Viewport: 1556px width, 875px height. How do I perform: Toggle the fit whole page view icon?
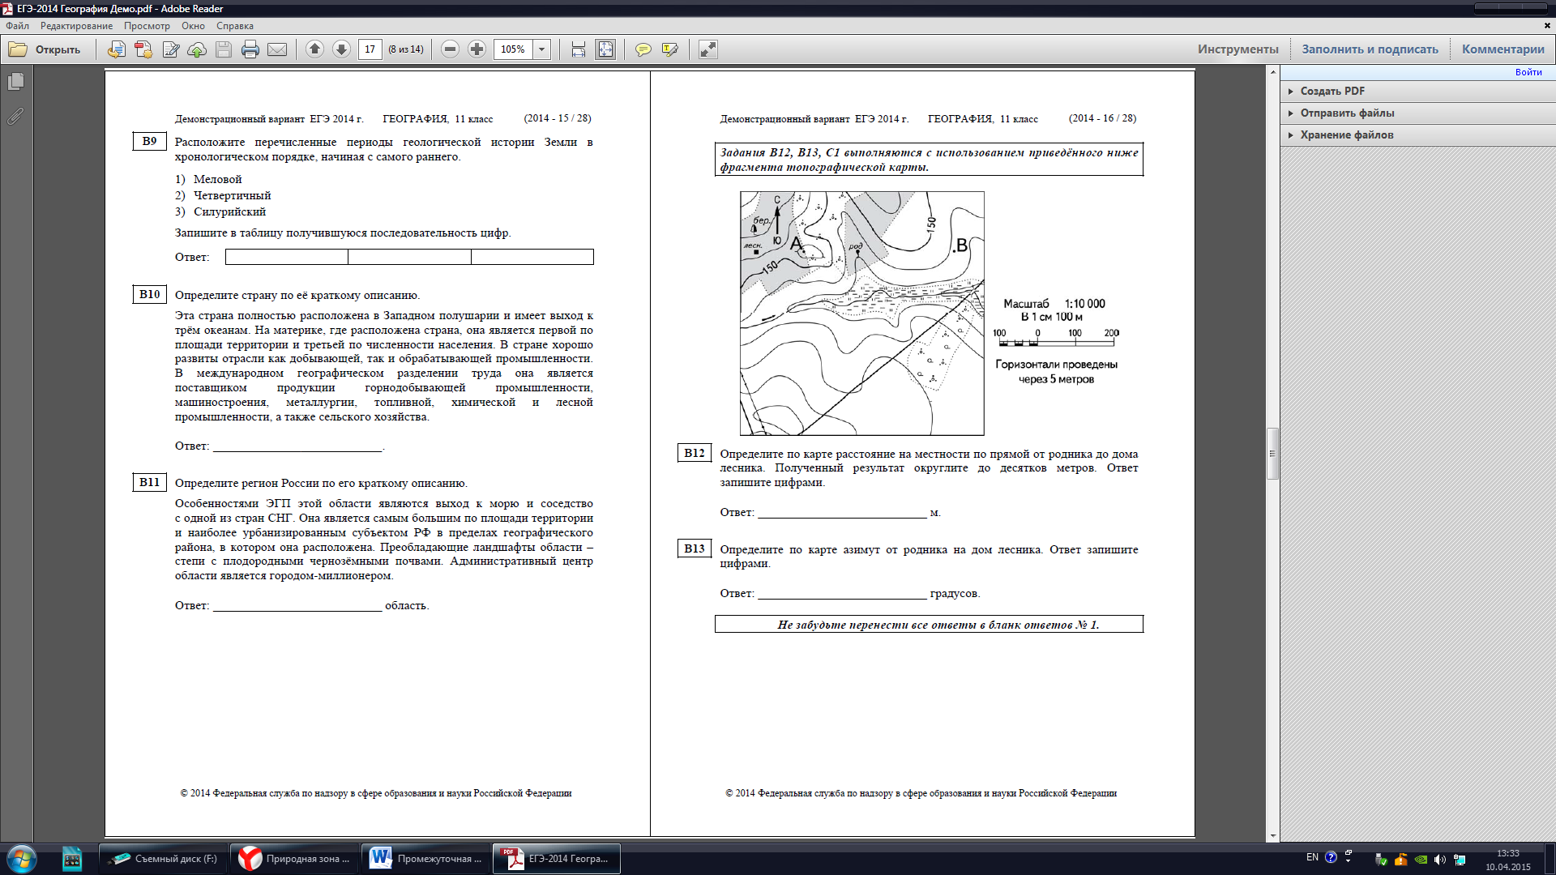click(605, 49)
